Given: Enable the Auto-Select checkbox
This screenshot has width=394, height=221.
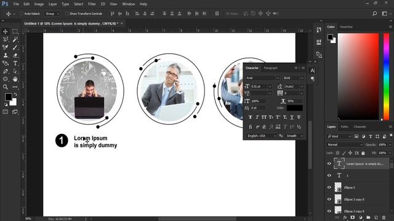Looking at the screenshot, I should pos(22,14).
